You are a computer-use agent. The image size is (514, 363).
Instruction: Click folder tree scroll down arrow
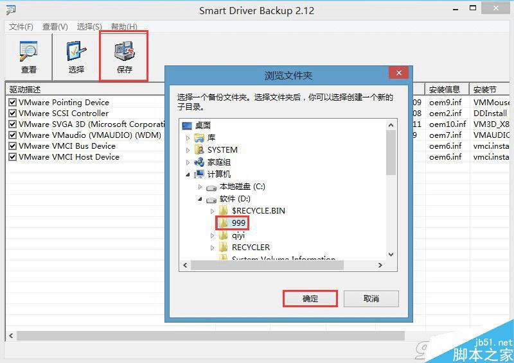click(391, 255)
